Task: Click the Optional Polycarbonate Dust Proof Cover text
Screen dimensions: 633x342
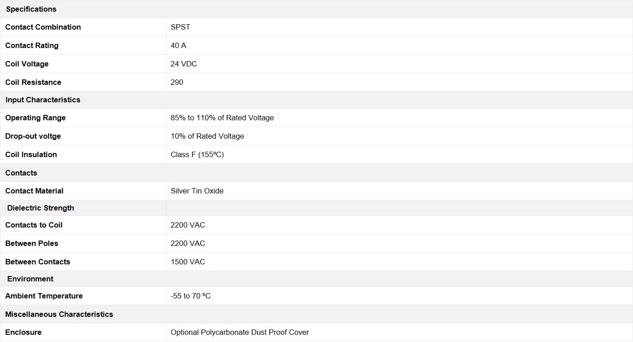Action: click(x=240, y=332)
